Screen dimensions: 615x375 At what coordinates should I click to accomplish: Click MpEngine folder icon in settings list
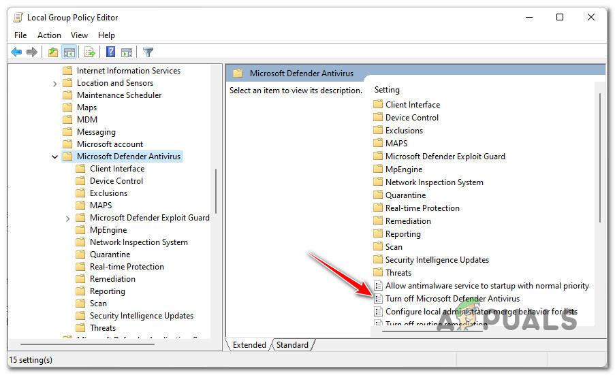point(378,169)
